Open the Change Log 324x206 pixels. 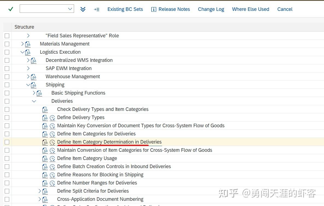(x=211, y=9)
